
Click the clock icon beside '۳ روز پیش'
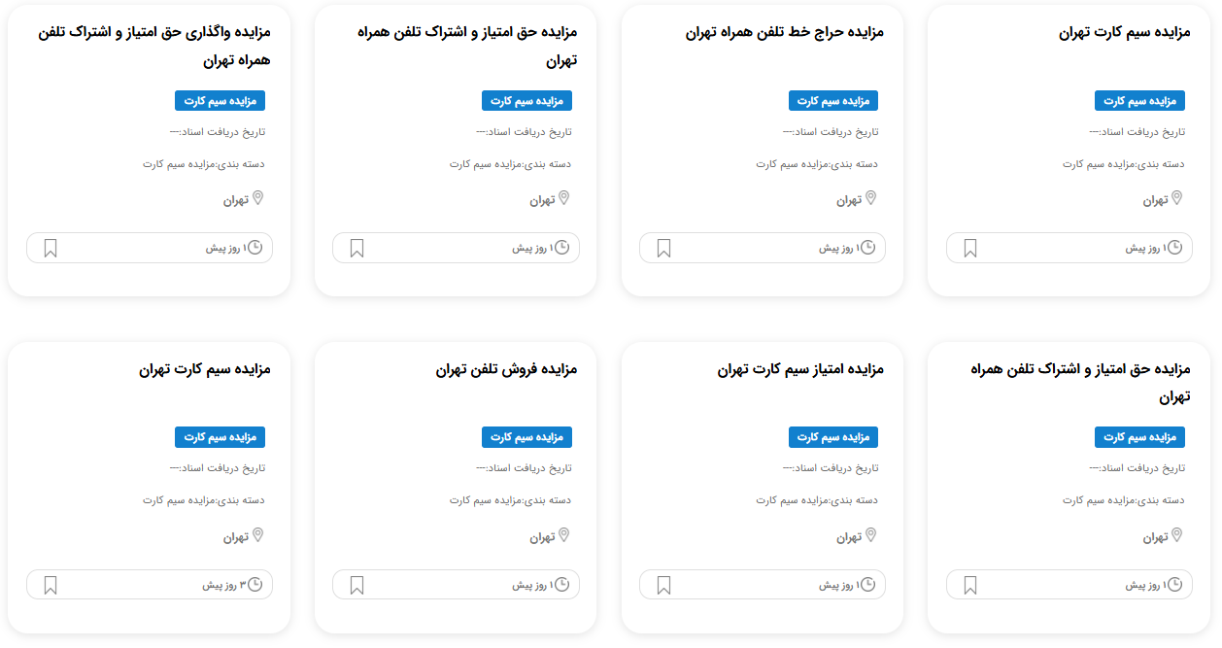coord(255,585)
